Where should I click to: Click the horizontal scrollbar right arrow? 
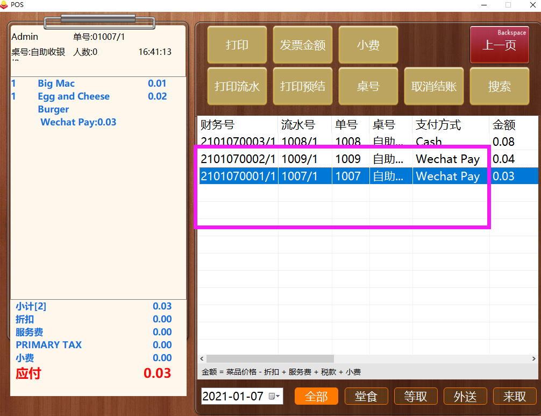click(534, 359)
